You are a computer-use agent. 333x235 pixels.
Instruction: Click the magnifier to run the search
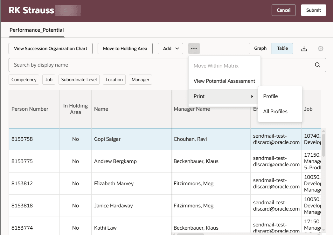tap(317, 65)
